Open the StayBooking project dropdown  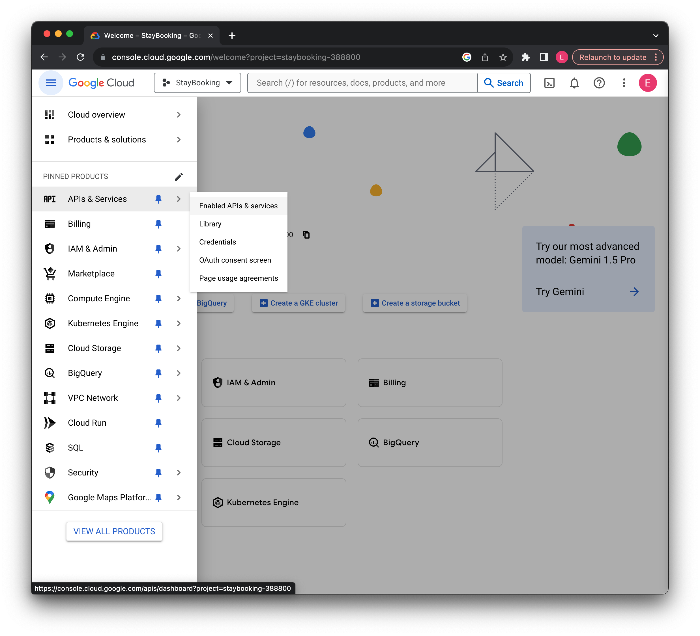click(x=196, y=83)
